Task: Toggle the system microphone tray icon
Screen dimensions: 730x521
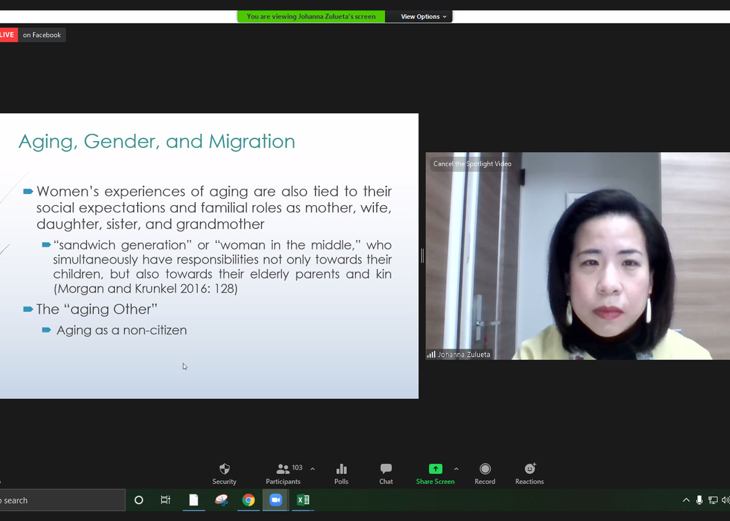Action: (x=699, y=500)
